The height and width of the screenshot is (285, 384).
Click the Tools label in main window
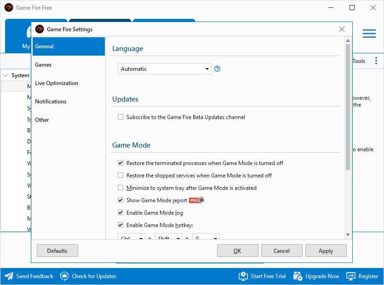pos(359,61)
